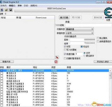Toggle the 十六进制 hex checkbox
The width and height of the screenshot is (112, 107).
point(55,25)
